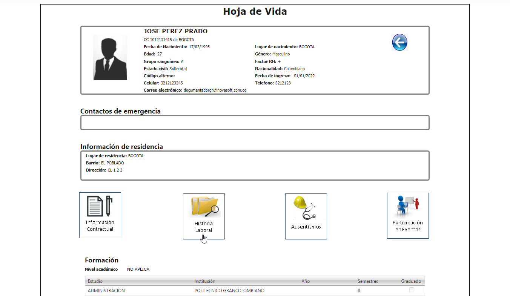The image size is (510, 296).
Task: Click the document and pen icon
Action: pos(100,206)
